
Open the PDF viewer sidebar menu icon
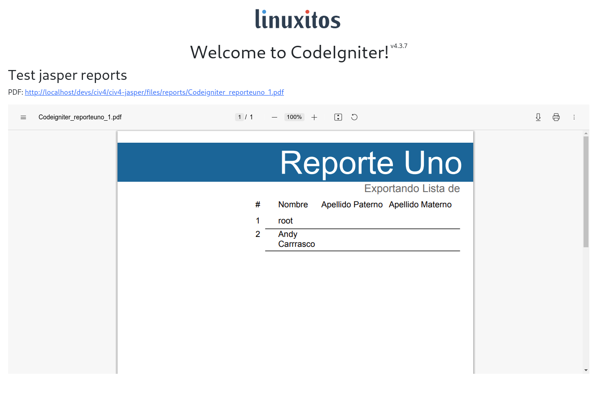click(23, 117)
